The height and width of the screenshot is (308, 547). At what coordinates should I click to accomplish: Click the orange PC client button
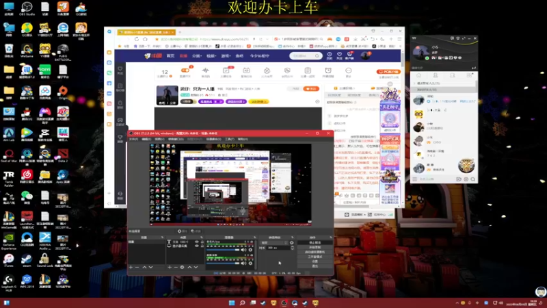click(388, 72)
